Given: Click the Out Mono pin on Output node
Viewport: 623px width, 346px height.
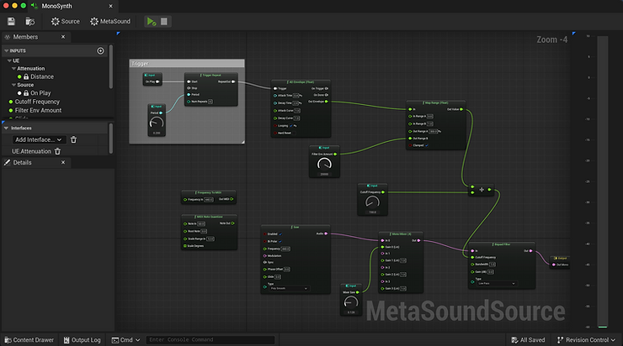Looking at the screenshot, I should [x=554, y=265].
